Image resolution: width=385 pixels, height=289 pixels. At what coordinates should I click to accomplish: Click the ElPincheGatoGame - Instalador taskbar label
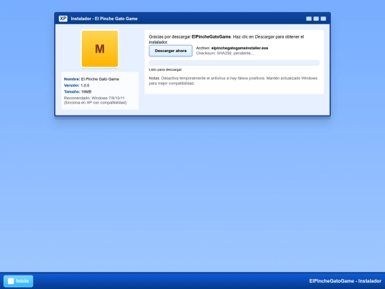[x=345, y=281]
